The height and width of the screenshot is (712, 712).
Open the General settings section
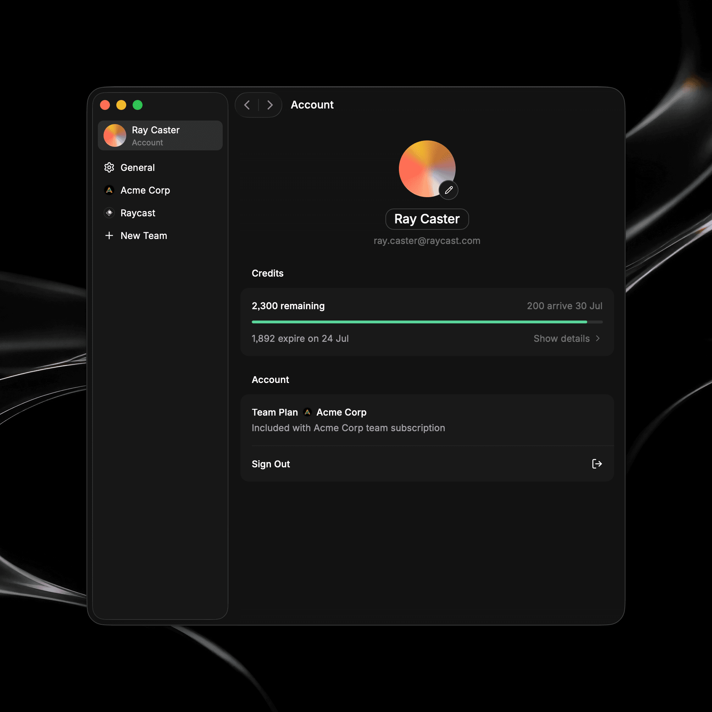click(160, 167)
